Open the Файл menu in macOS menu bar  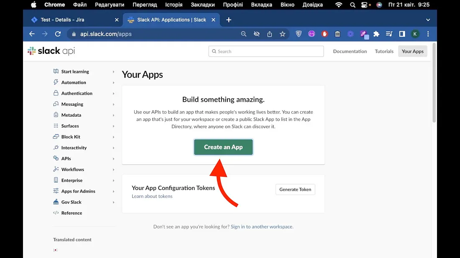80,5
